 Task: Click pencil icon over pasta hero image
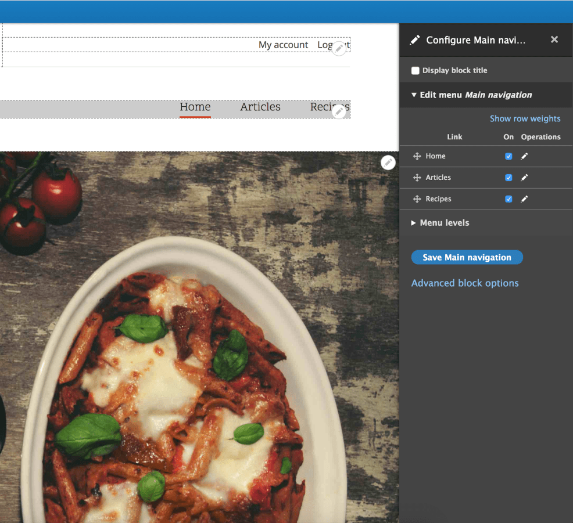[x=388, y=163]
